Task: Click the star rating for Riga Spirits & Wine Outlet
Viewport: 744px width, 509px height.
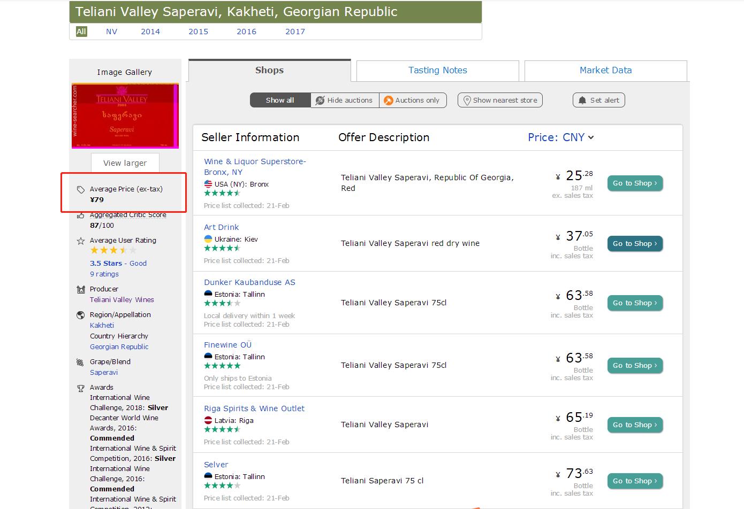Action: pos(222,429)
